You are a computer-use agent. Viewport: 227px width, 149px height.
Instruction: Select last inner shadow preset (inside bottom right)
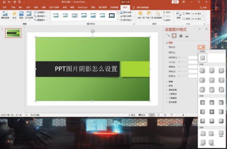221,121
